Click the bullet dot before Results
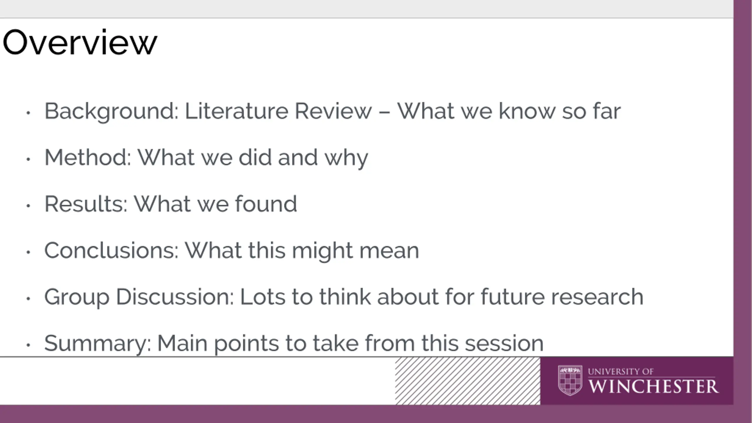 click(28, 206)
